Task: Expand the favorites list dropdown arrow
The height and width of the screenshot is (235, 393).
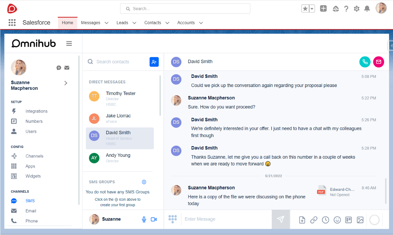Action: pos(312,9)
